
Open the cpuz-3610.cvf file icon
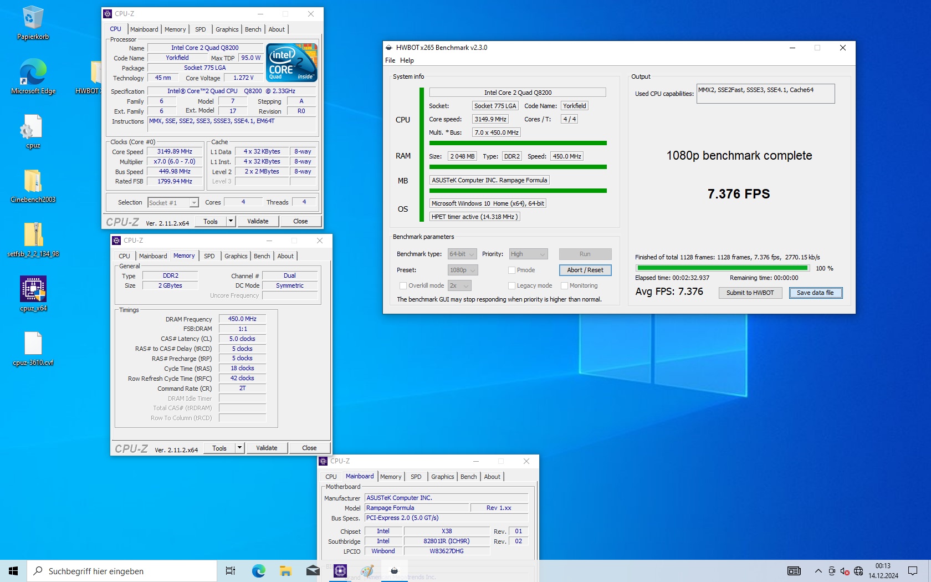pos(33,348)
